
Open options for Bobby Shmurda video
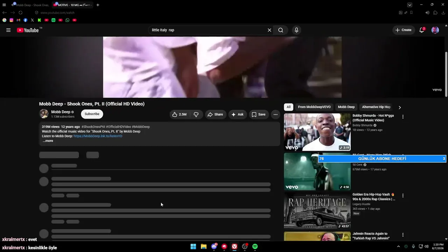403,117
